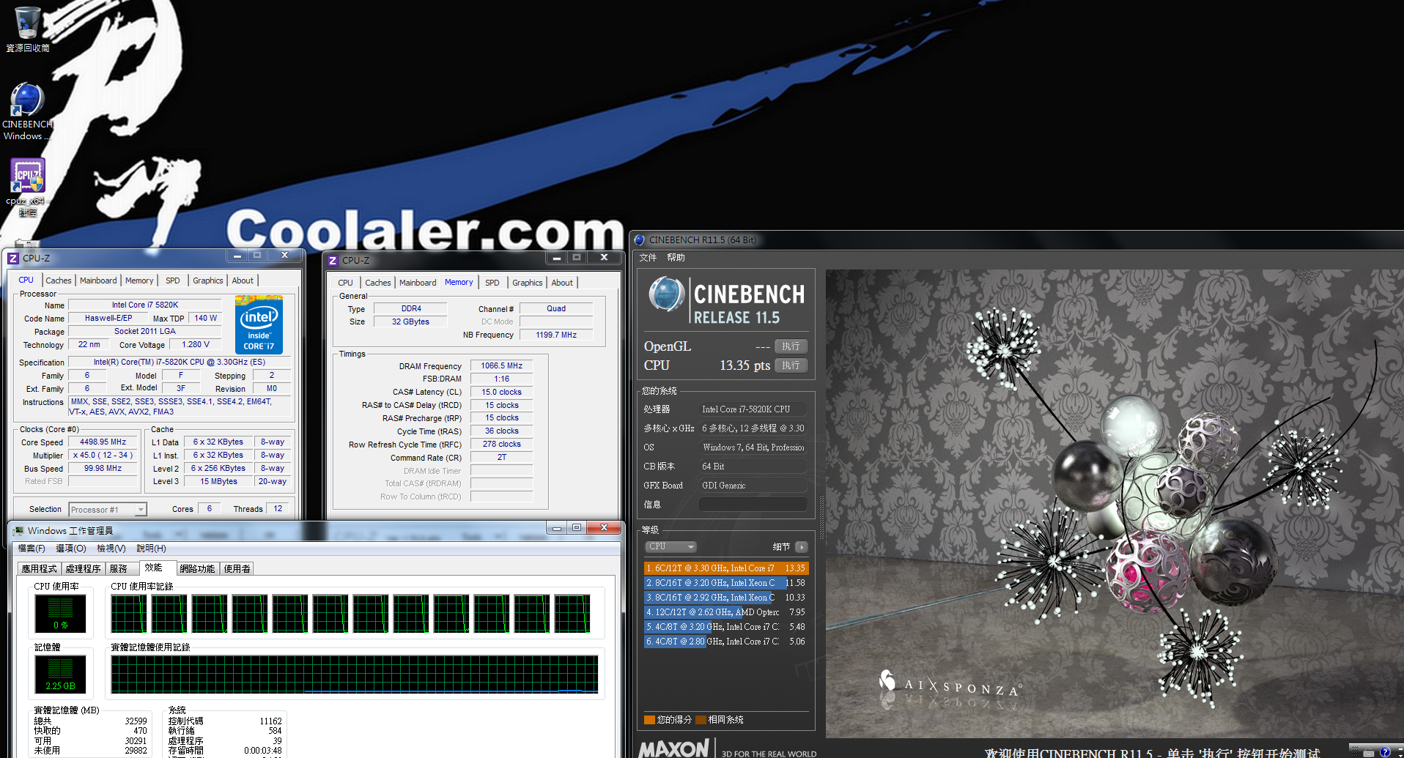Open the 文件 menu in CINEBENCH
The width and height of the screenshot is (1404, 758).
648,258
